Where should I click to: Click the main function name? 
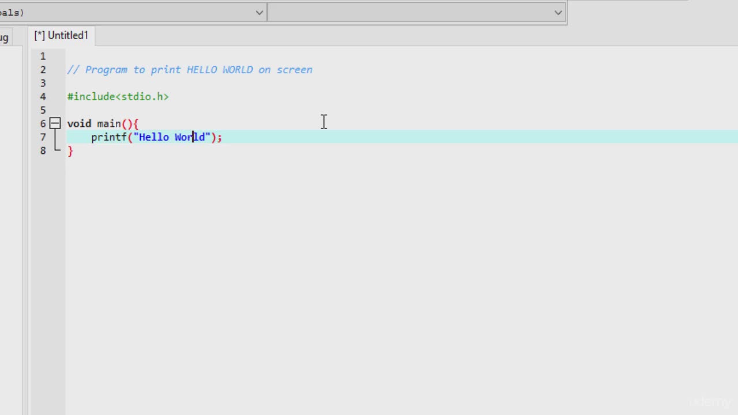pyautogui.click(x=109, y=123)
